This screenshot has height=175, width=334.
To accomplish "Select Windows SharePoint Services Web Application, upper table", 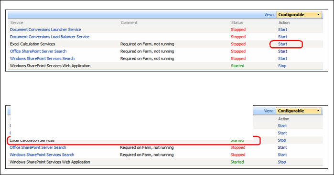I will [x=50, y=66].
